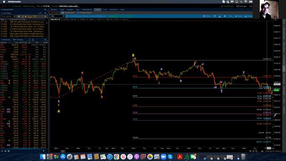
Task: Open Podcasts from the Dock
Action: 136,157
